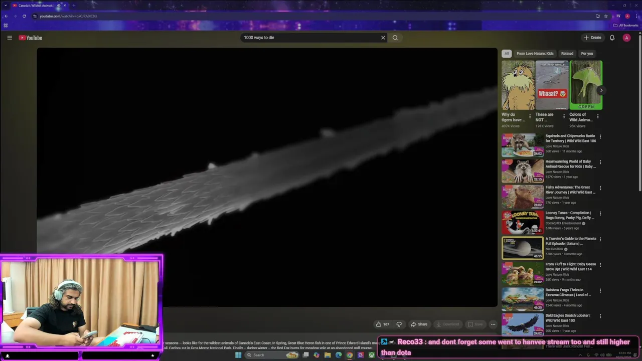642x361 pixels.
Task: Open options for Traveler's Guide to Planets
Action: tap(600, 239)
